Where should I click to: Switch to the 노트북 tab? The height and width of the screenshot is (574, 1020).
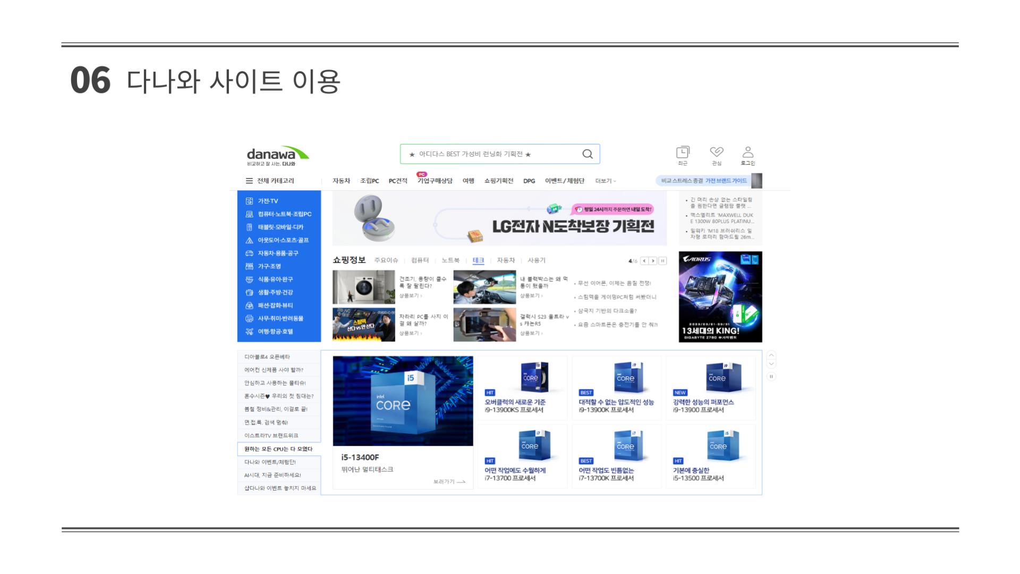[450, 260]
